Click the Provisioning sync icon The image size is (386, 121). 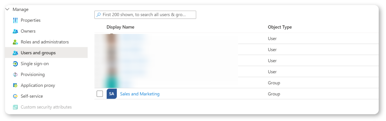pyautogui.click(x=15, y=75)
